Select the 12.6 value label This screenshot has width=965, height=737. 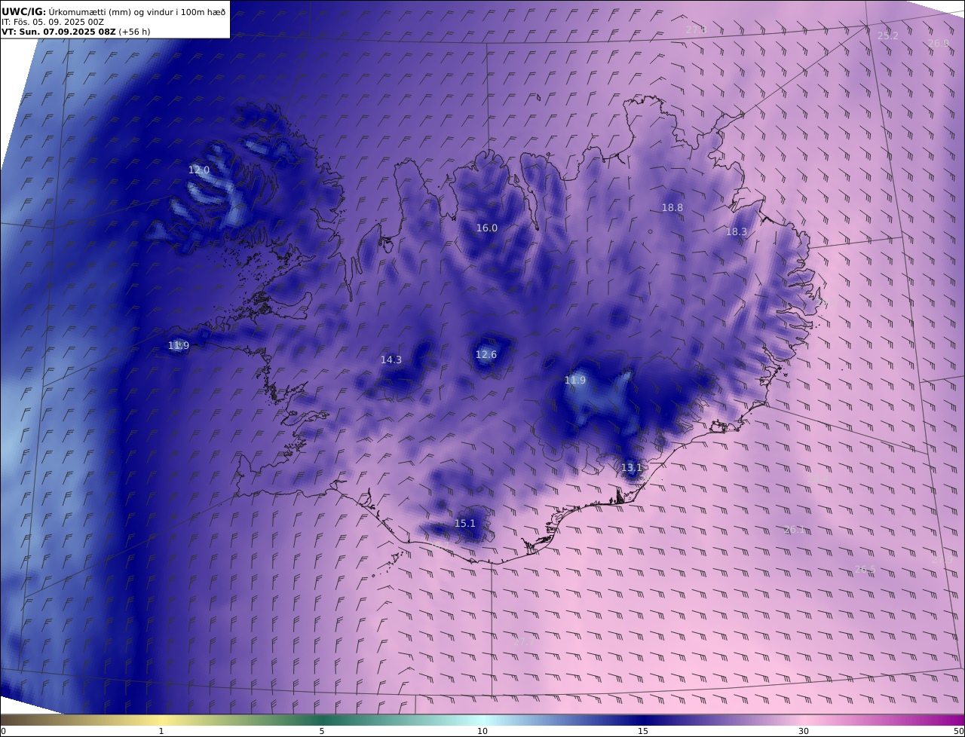click(486, 355)
